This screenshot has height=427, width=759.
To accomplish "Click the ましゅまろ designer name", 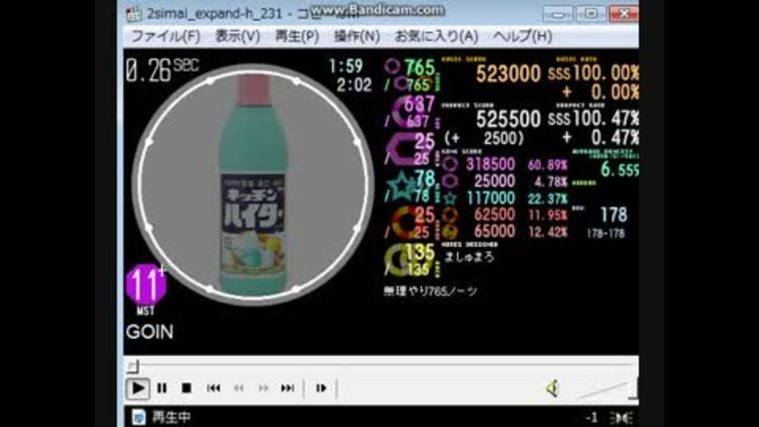I will click(469, 257).
